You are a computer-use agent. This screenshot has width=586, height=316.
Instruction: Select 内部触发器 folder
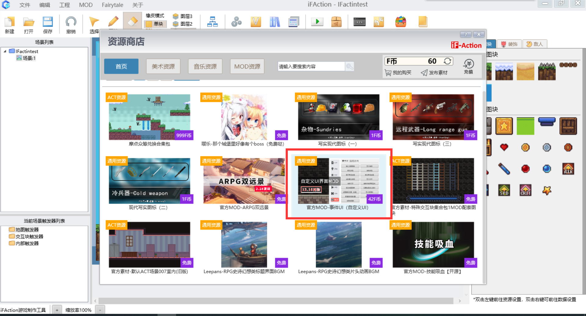24,243
